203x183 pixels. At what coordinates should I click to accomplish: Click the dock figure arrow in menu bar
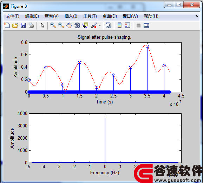pyautogui.click(x=197, y=16)
